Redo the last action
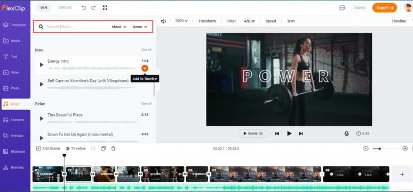The image size is (413, 192). coord(93,8)
